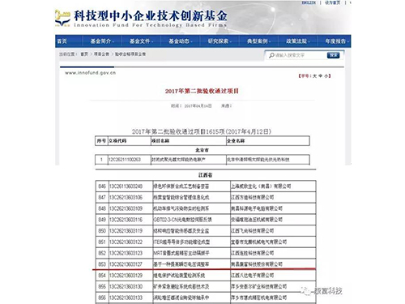Click the ENGLISH link at top right
The width and height of the screenshot is (405, 304).
pos(309,2)
